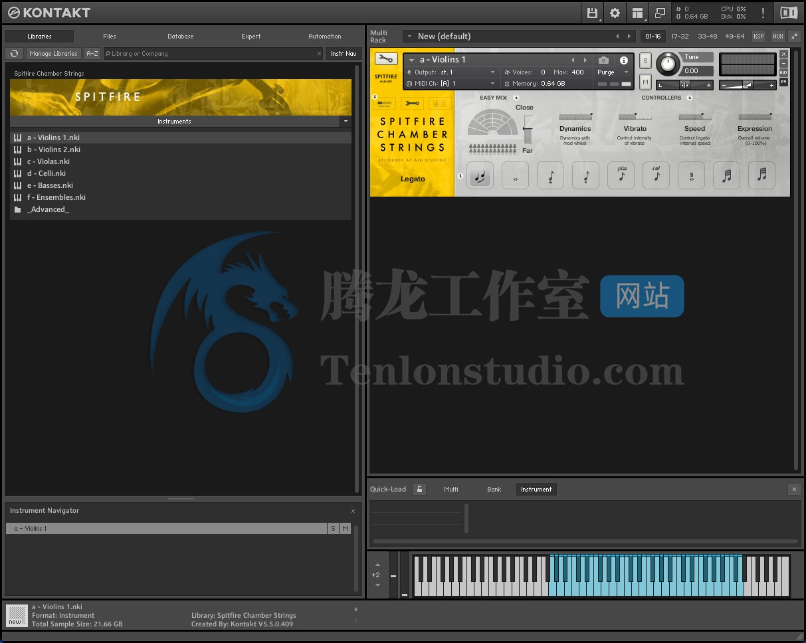Screen dimensions: 806x643
Task: Click the Native Instruments logo
Action: point(788,12)
